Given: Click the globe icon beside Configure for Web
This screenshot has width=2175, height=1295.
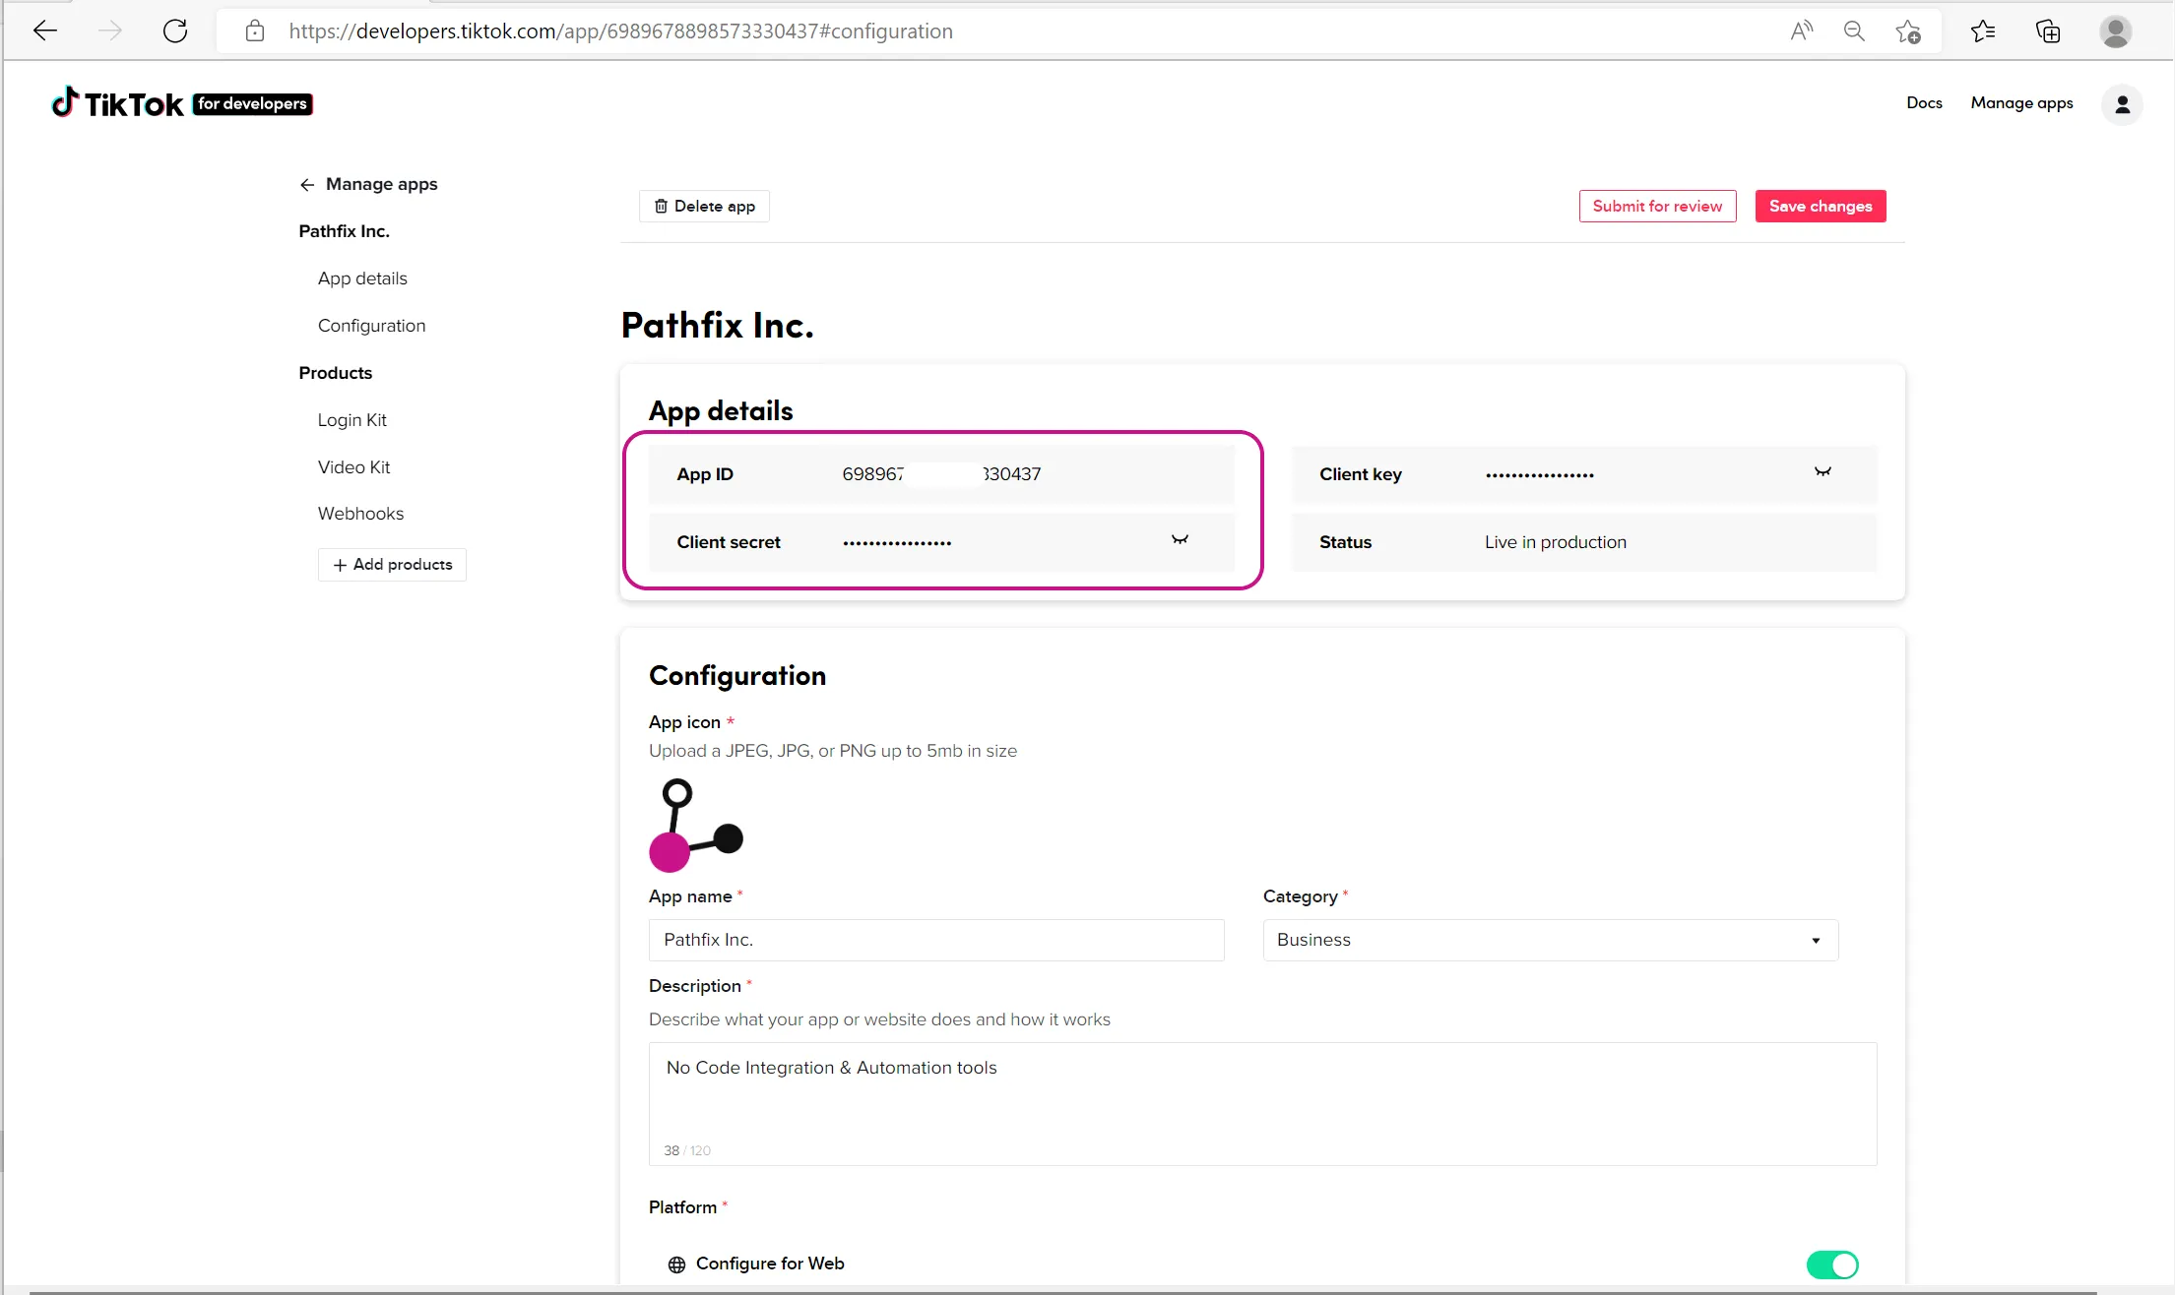Looking at the screenshot, I should (676, 1264).
